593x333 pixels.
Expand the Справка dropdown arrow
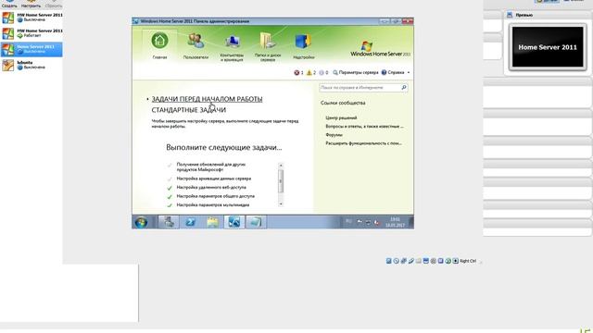409,72
